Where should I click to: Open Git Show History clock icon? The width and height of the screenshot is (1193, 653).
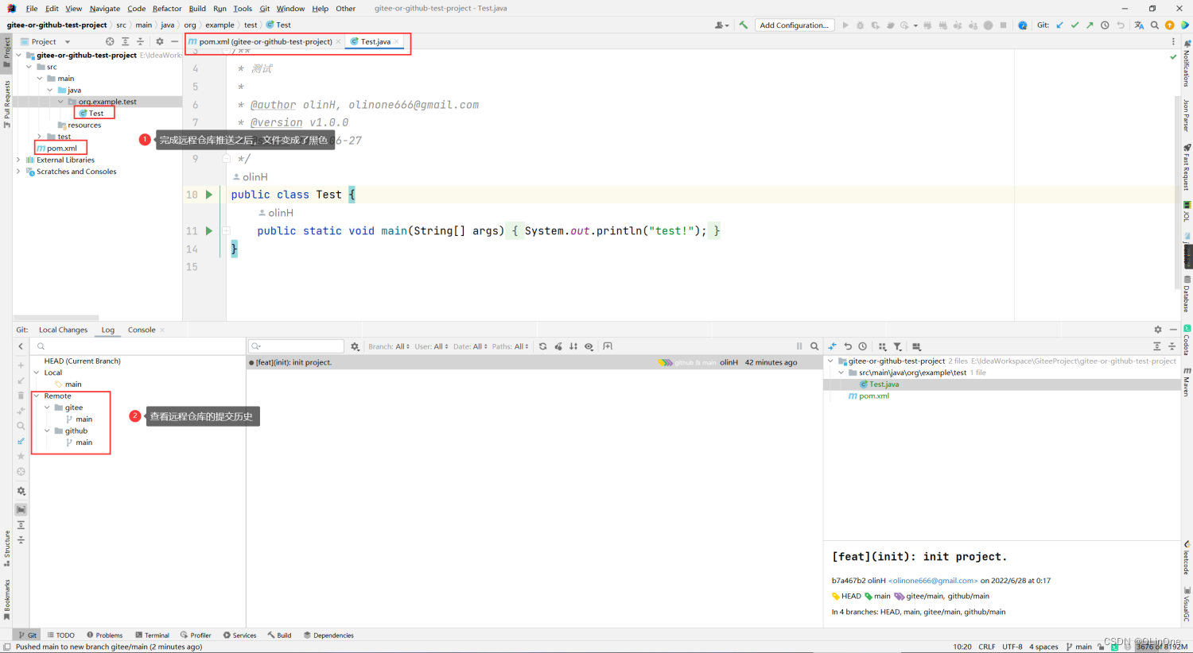(x=1105, y=25)
